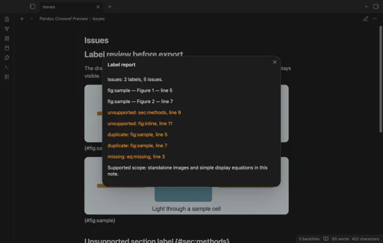Click the vertical scrollbar thumb
Image resolution: width=383 pixels, height=243 pixels.
381,79
